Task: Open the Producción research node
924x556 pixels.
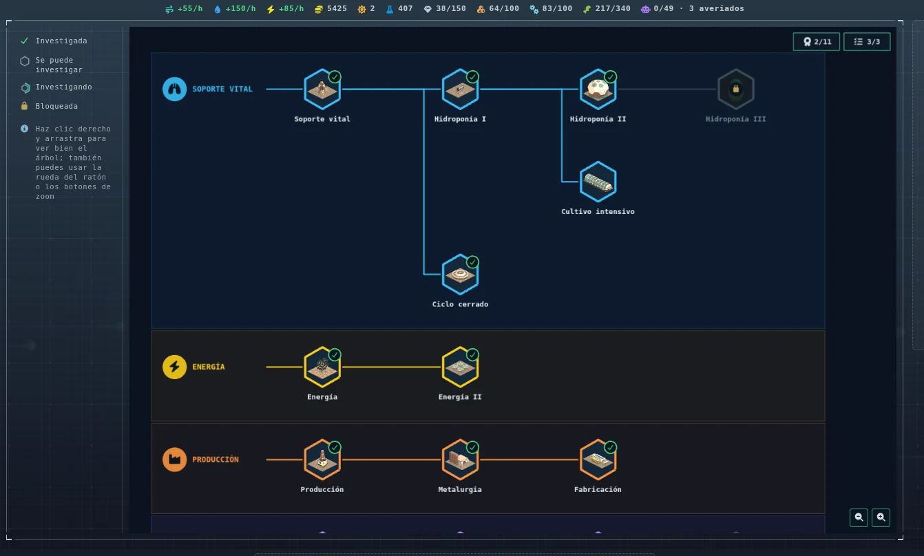Action: point(322,460)
